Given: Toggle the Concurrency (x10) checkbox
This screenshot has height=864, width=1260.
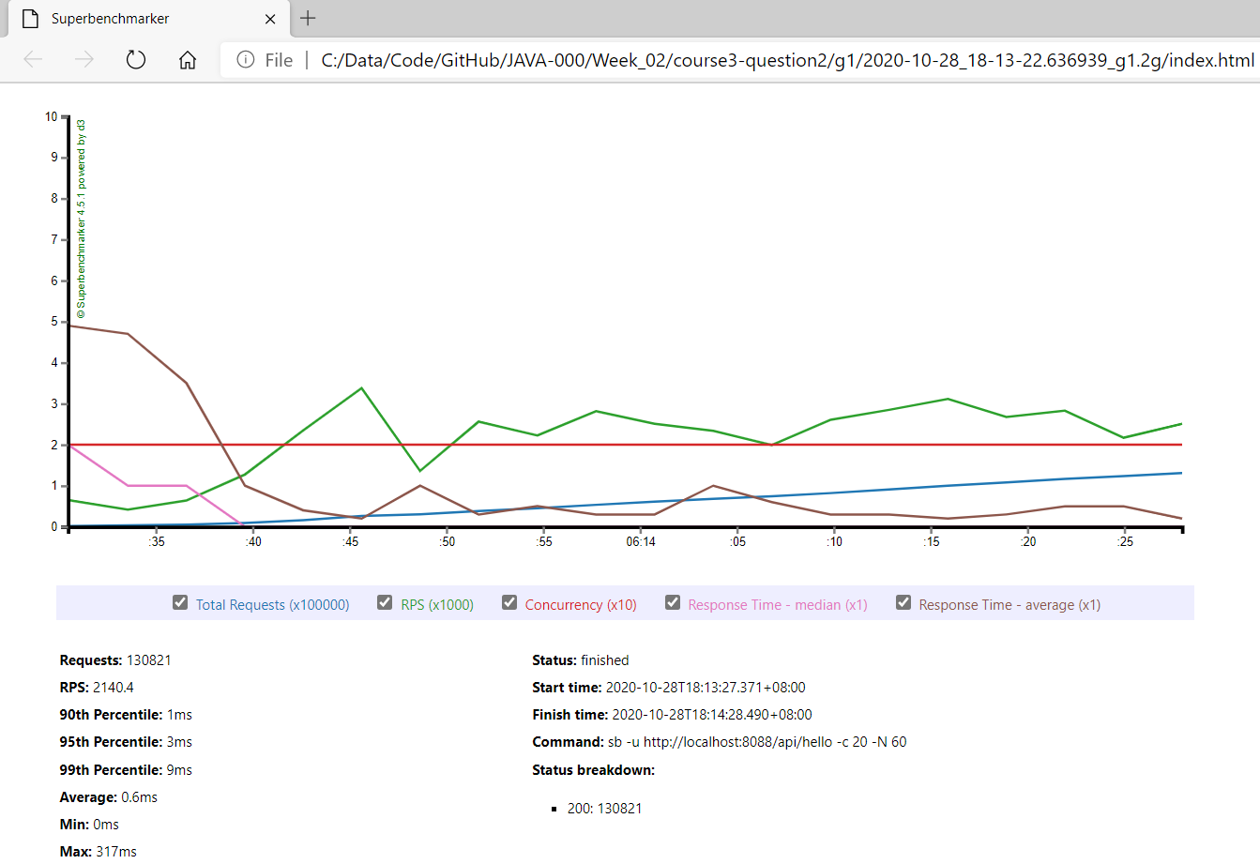Looking at the screenshot, I should point(509,602).
